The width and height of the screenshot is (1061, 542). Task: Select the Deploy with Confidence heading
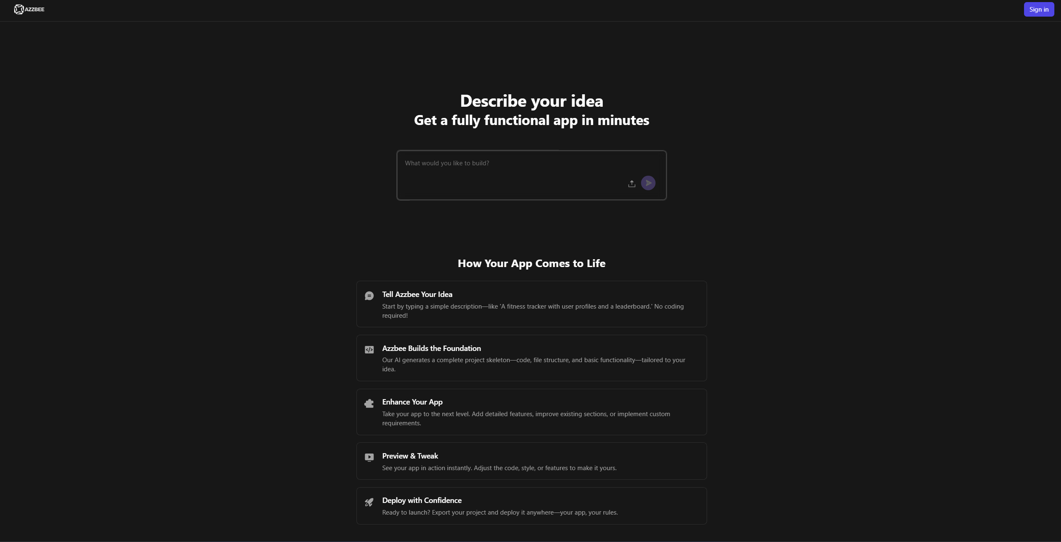[422, 500]
